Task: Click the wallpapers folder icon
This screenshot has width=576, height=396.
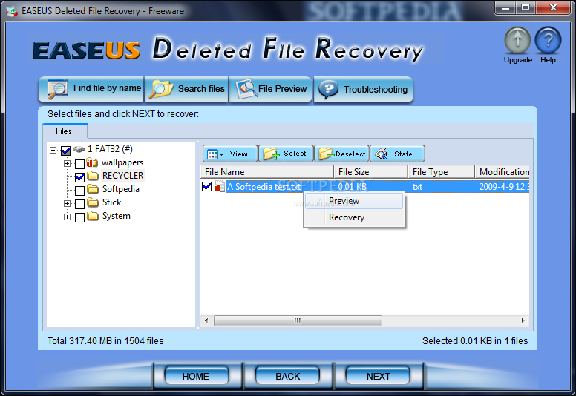Action: [x=92, y=162]
